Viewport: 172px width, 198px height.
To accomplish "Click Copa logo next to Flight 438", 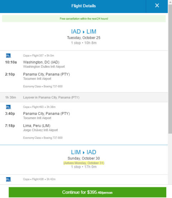I will (9, 179).
